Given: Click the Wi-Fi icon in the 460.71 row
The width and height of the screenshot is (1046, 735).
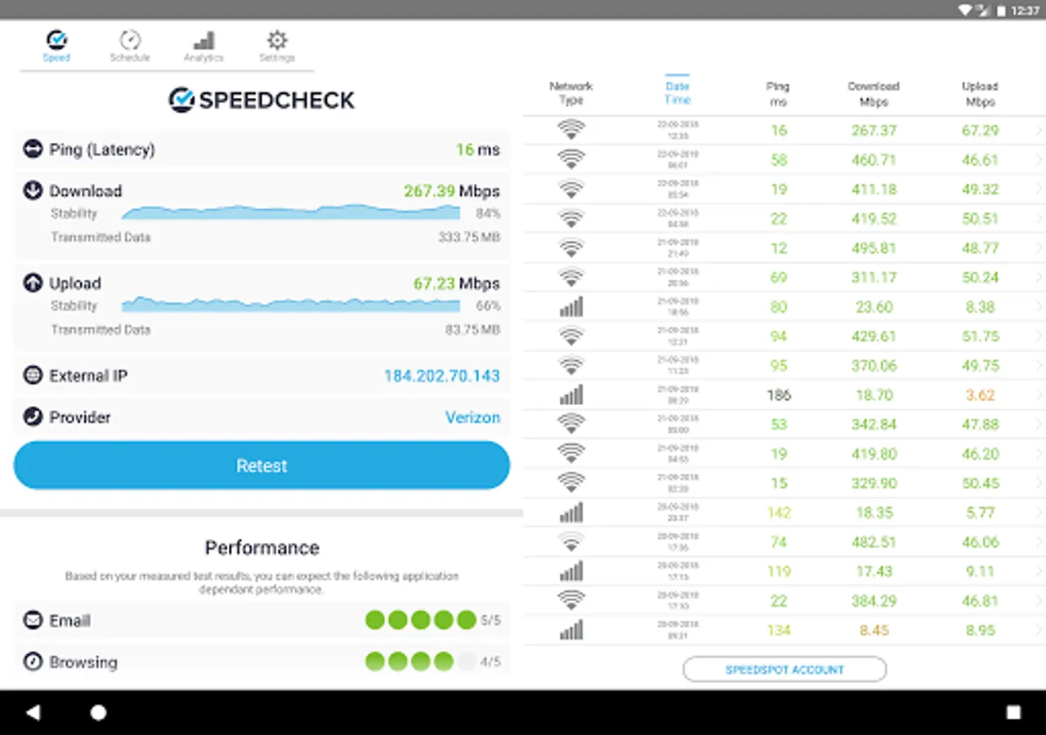Looking at the screenshot, I should (x=571, y=159).
